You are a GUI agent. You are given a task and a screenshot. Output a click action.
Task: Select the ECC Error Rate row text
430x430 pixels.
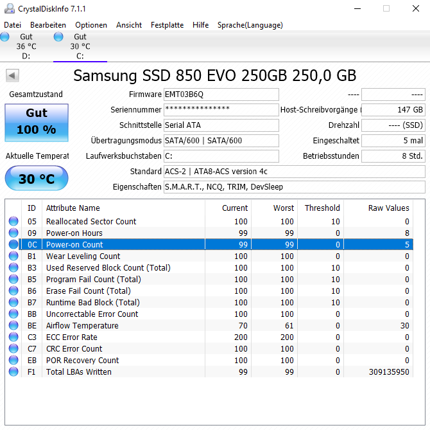(x=72, y=337)
